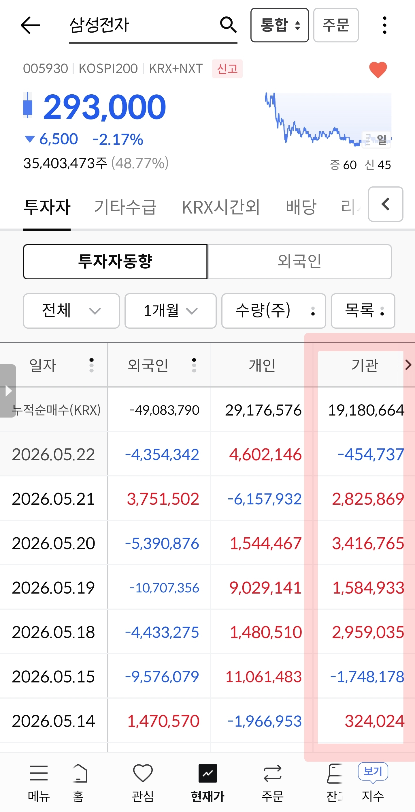Image resolution: width=415 pixels, height=812 pixels.
Task: Open the 1개월 period dropdown
Action: pos(170,311)
